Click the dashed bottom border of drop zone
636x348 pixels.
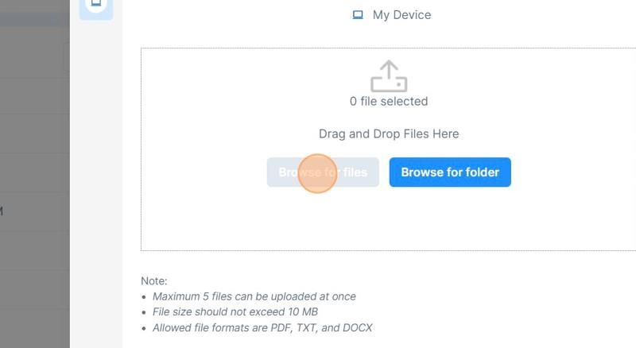[x=389, y=250]
